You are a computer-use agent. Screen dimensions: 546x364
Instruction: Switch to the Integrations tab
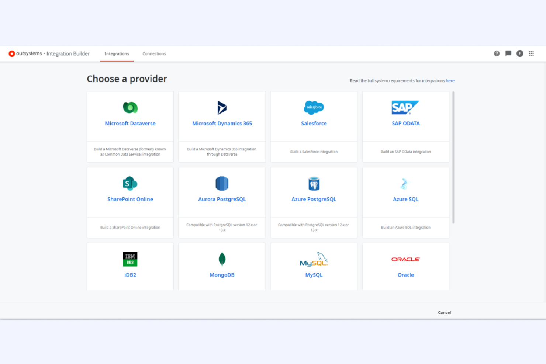pos(117,53)
